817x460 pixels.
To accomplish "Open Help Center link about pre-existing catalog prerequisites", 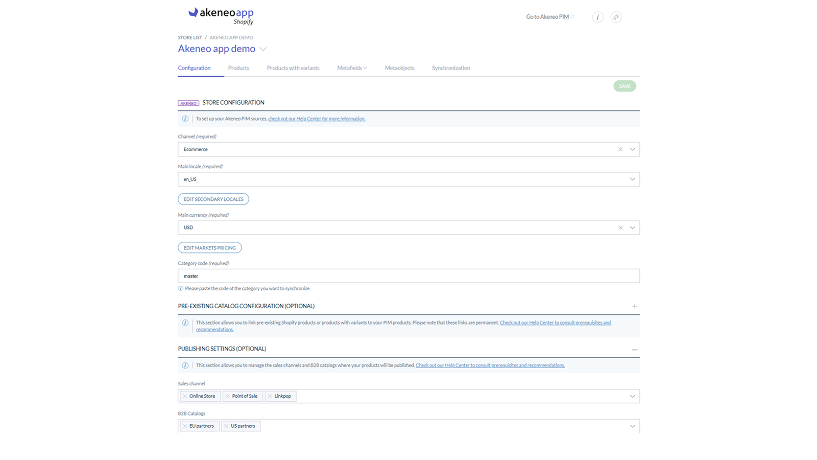I will [x=555, y=323].
